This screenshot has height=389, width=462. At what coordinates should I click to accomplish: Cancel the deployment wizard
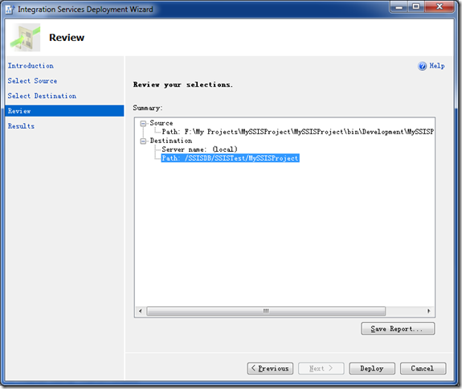[423, 368]
